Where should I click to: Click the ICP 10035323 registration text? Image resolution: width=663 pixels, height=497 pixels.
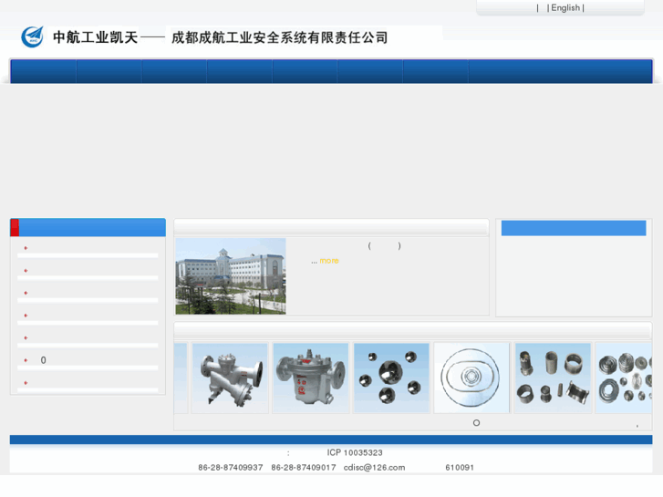(355, 452)
